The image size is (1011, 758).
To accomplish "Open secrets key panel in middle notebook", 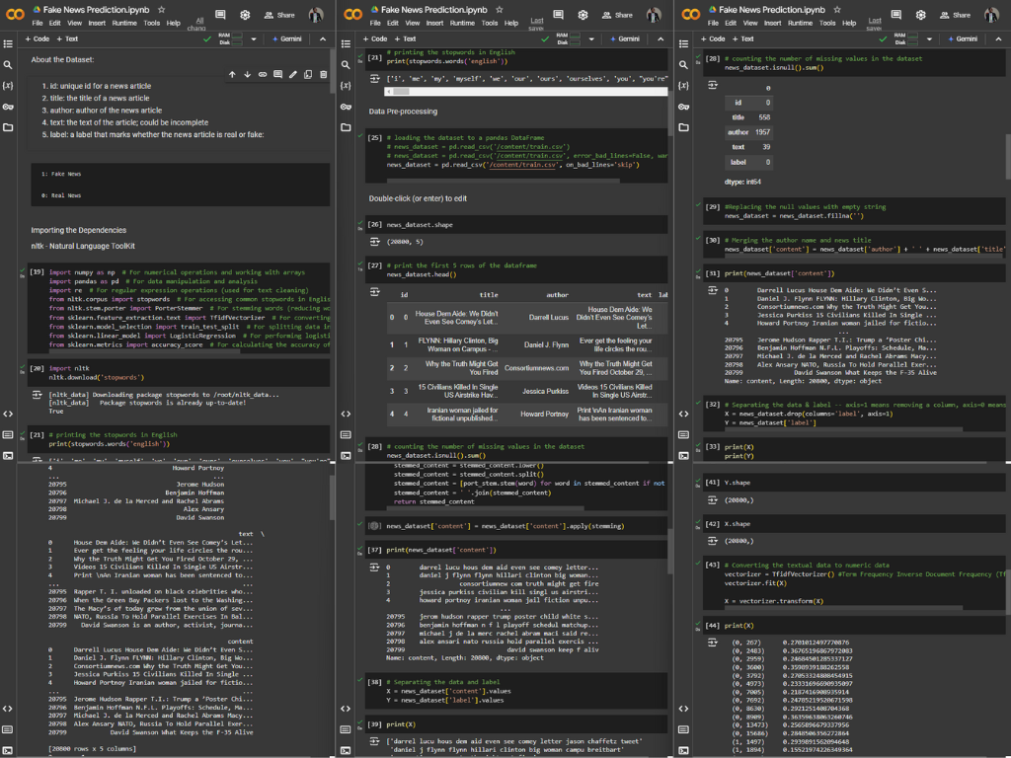I will 346,107.
